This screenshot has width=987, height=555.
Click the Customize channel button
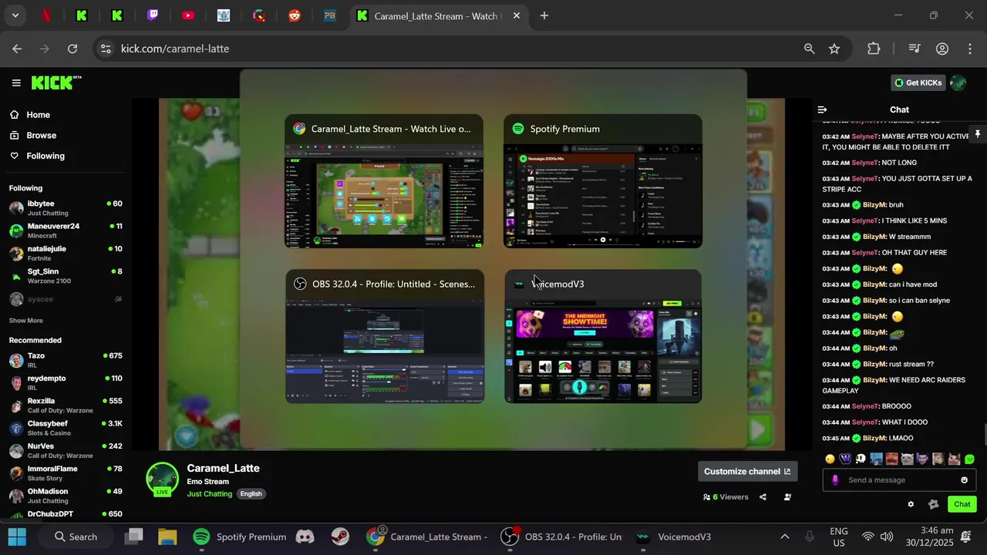point(747,471)
